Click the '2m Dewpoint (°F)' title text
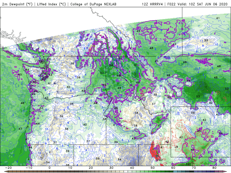This screenshot has height=173, width=231. point(17,4)
